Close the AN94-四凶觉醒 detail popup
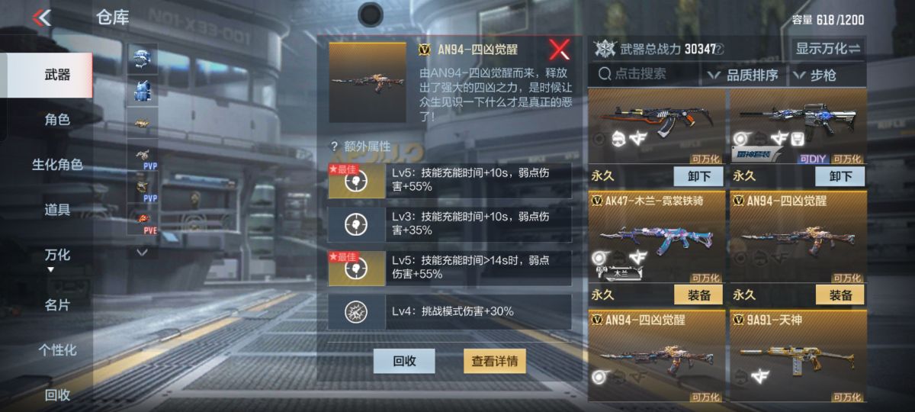 [x=560, y=50]
